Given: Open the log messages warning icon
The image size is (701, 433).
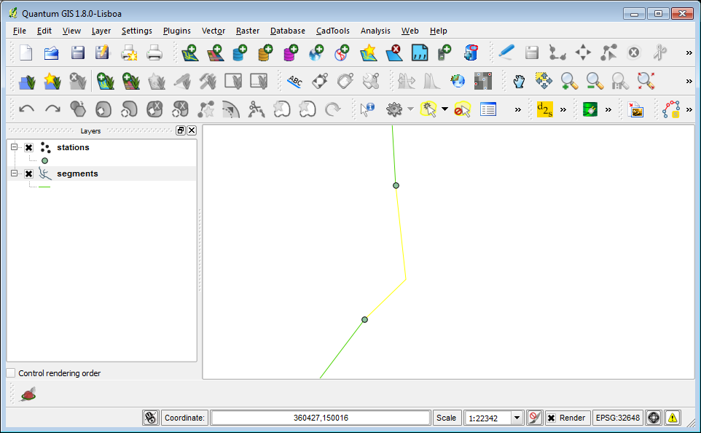Looking at the screenshot, I should click(x=673, y=418).
